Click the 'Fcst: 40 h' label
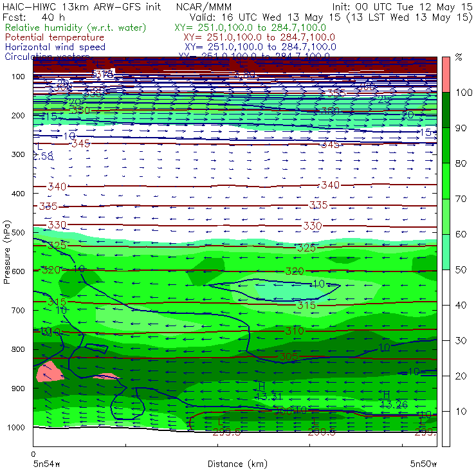This screenshot has height=476, width=476. 33,17
